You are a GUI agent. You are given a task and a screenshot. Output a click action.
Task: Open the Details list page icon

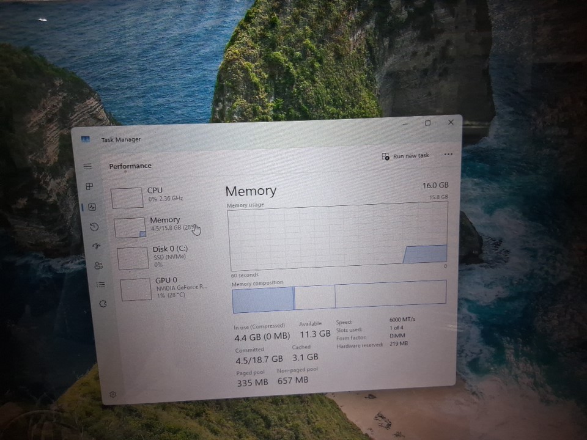click(x=101, y=284)
